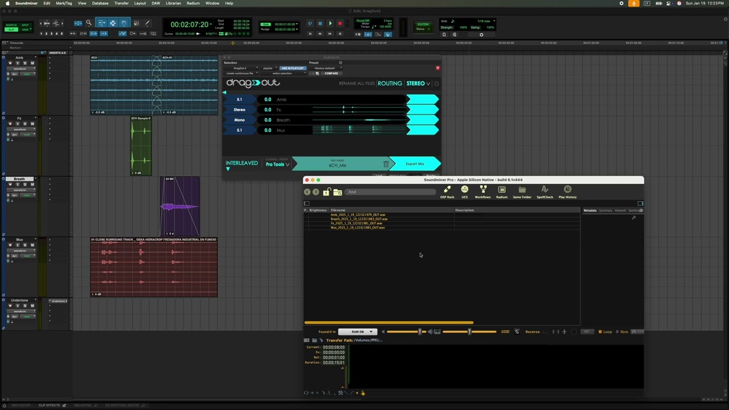
Task: Enable Shuffle edit mode
Action: 11,25
